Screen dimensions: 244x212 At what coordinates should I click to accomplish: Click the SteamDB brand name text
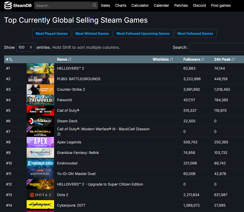[x=22, y=5]
